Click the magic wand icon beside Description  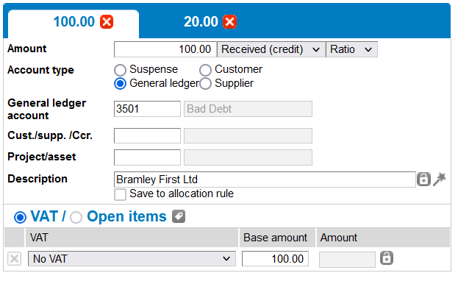click(440, 179)
